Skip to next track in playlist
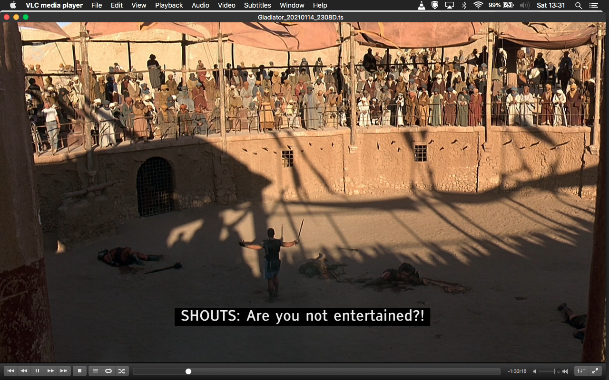609x380 pixels. (x=64, y=371)
